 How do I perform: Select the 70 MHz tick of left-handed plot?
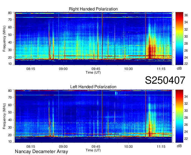pyautogui.click(x=10, y=97)
